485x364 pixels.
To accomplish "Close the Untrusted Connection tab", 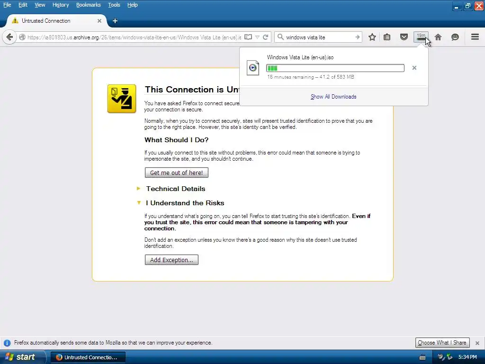I will 99,21.
